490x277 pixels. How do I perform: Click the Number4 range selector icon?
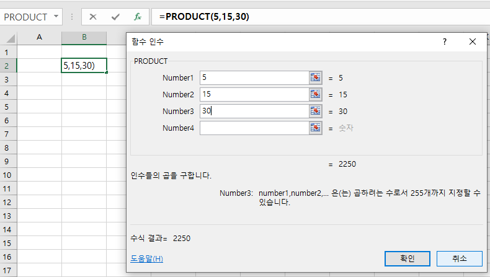click(315, 128)
